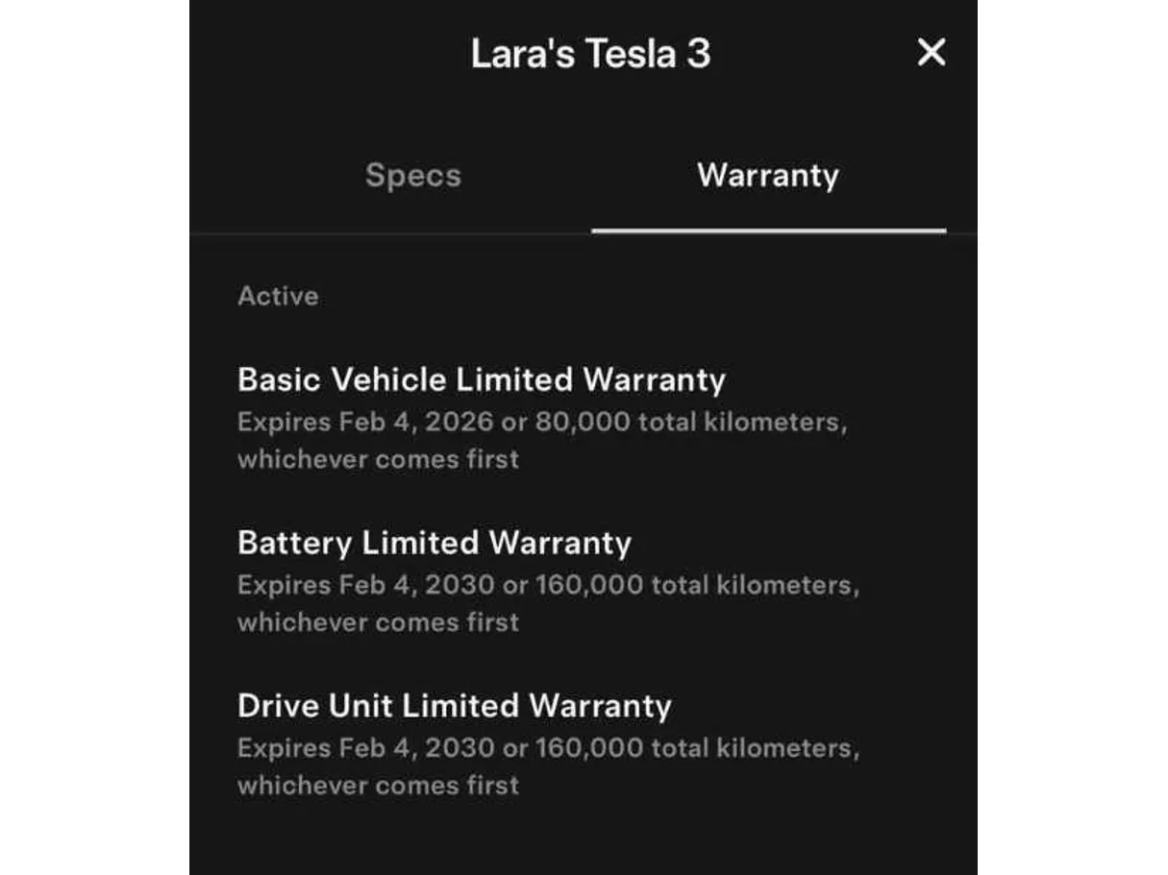Click the Active section label
The height and width of the screenshot is (875, 1168).
pos(278,297)
